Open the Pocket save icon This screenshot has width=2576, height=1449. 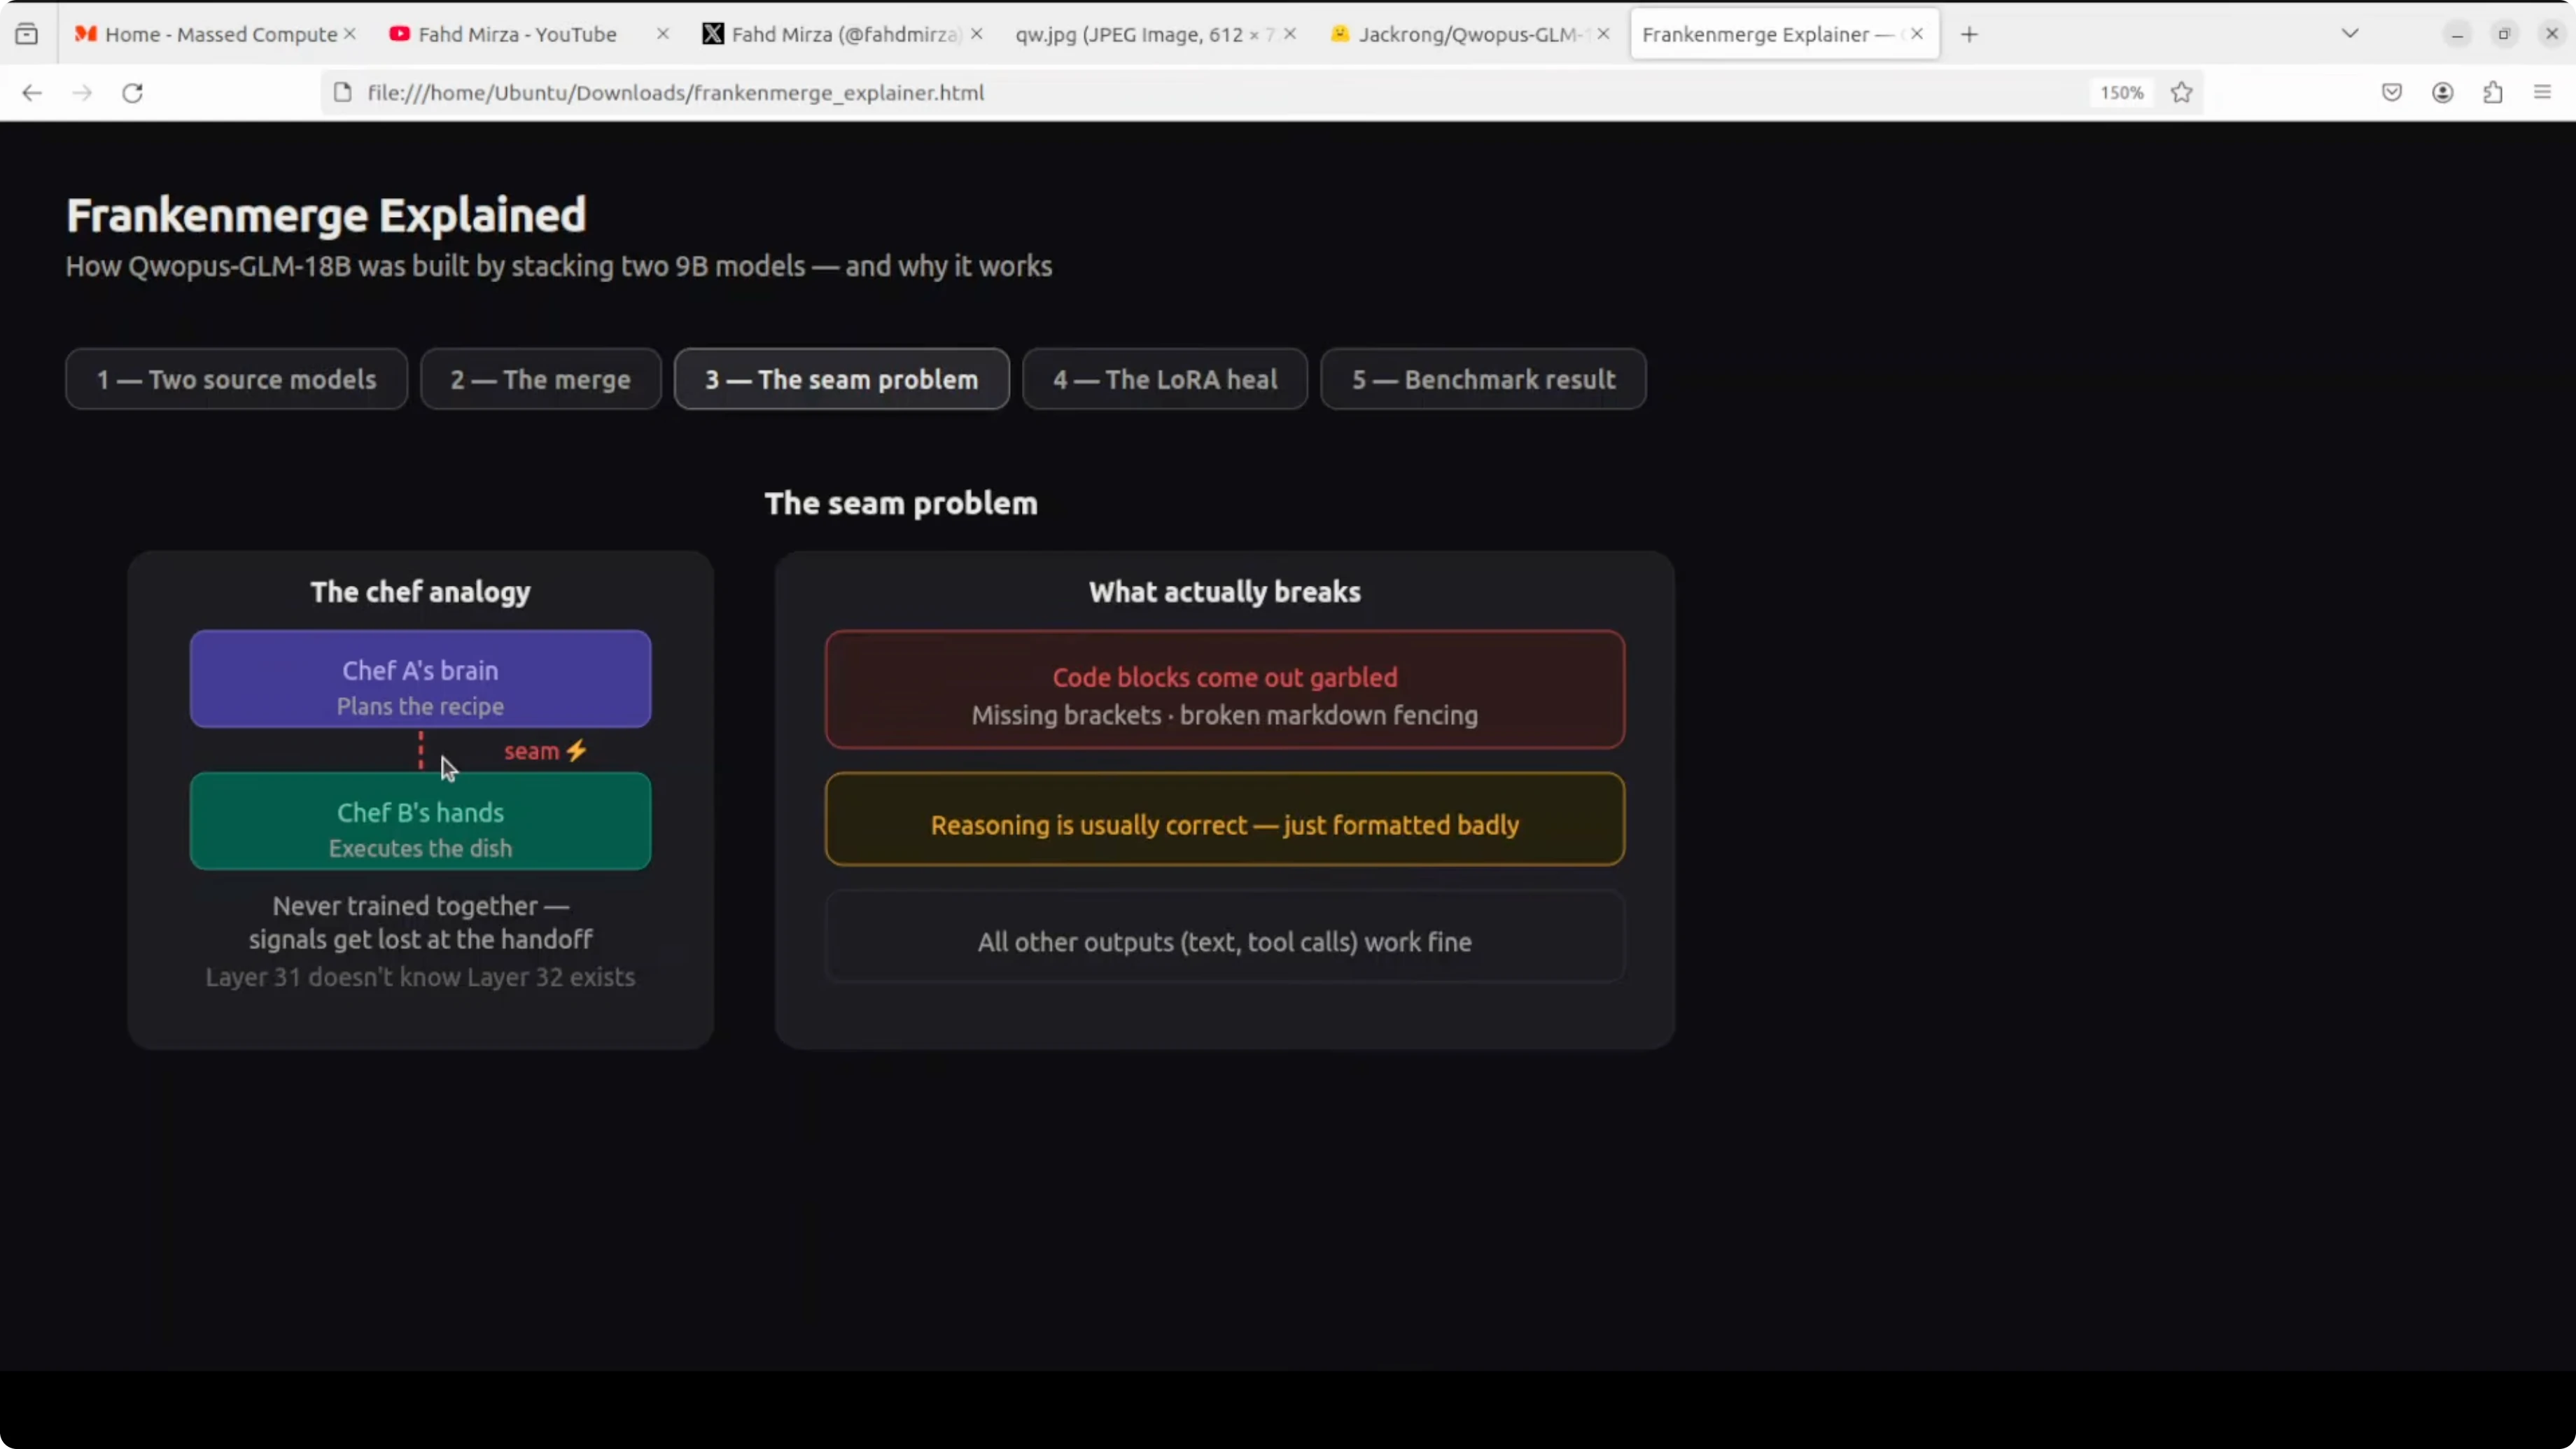coord(2392,93)
